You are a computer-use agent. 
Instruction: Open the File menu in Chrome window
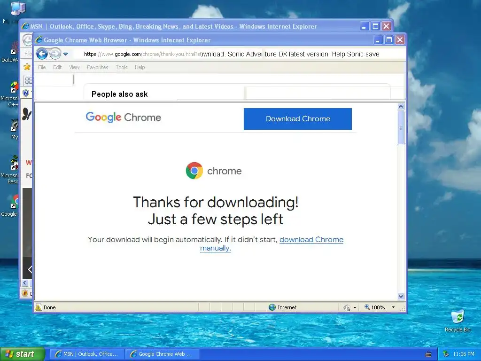click(x=42, y=67)
